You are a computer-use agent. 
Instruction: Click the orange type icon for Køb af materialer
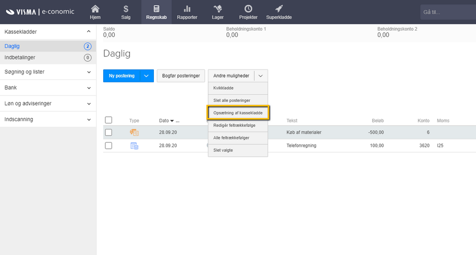coord(134,132)
